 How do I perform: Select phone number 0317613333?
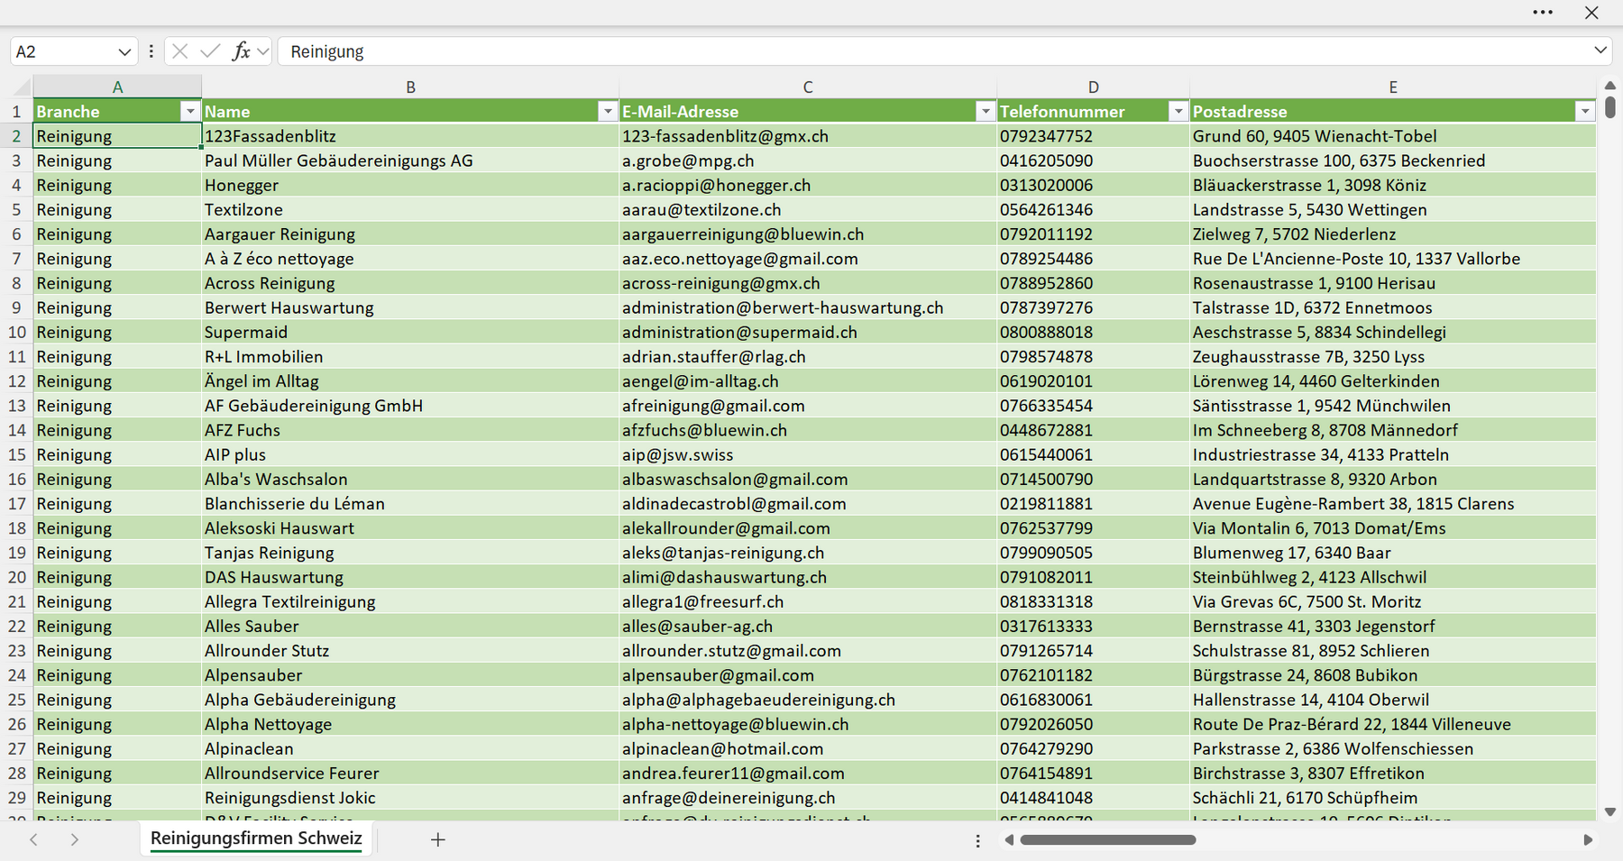pos(1093,626)
